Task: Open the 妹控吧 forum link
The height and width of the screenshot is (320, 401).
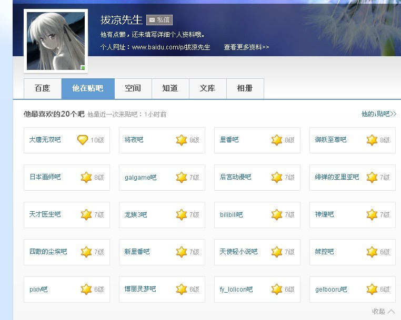Action: [324, 252]
